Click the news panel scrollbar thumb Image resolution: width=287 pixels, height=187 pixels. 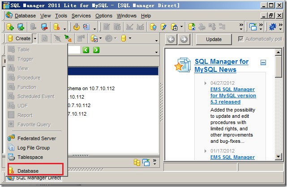pyautogui.click(x=278, y=67)
